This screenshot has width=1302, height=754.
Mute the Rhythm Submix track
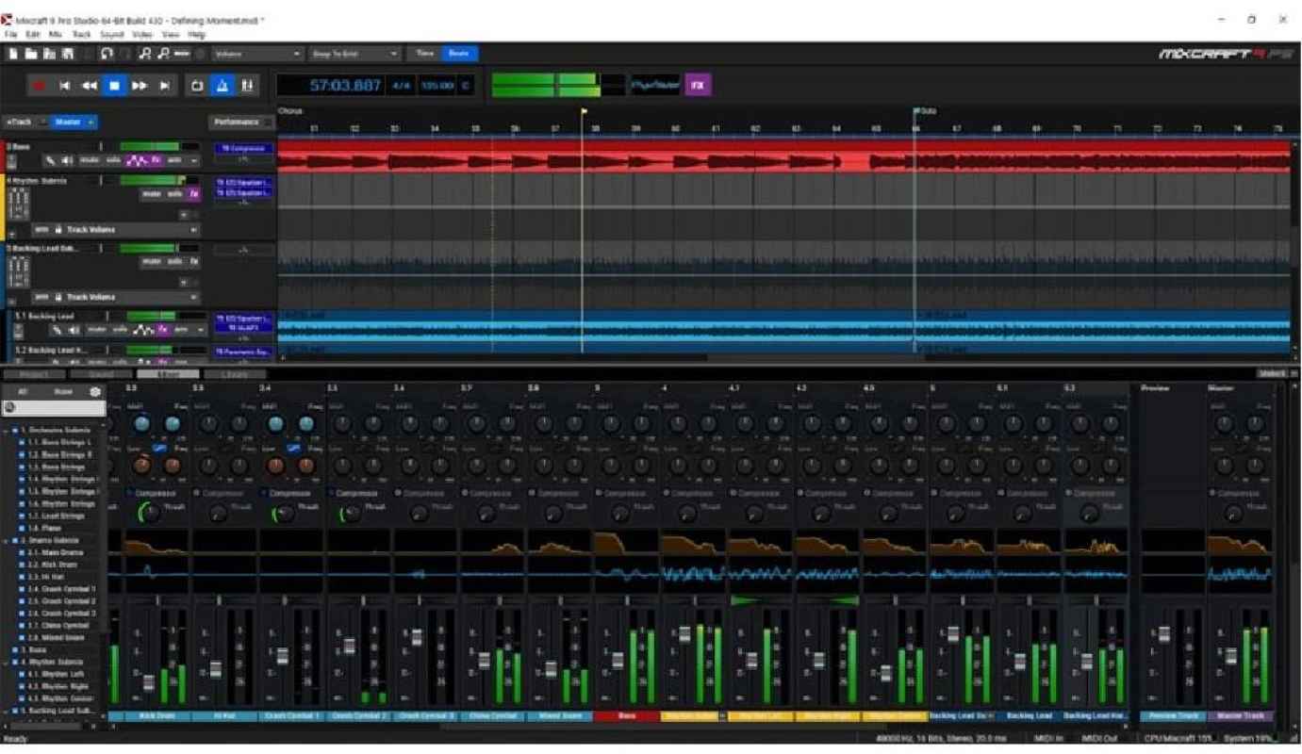pos(153,193)
